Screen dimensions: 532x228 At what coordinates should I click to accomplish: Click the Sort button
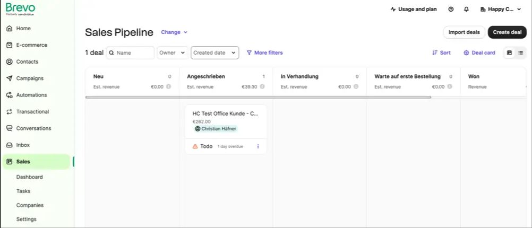click(x=441, y=52)
